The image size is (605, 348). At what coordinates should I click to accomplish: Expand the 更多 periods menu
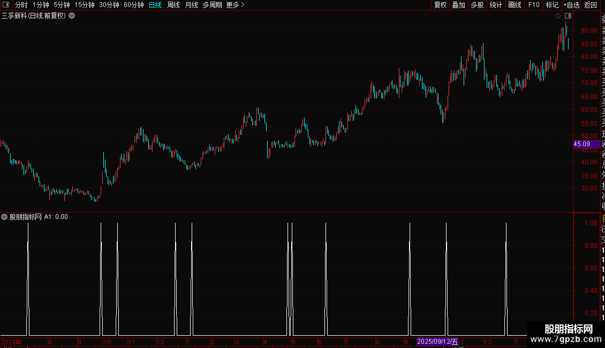(x=236, y=5)
